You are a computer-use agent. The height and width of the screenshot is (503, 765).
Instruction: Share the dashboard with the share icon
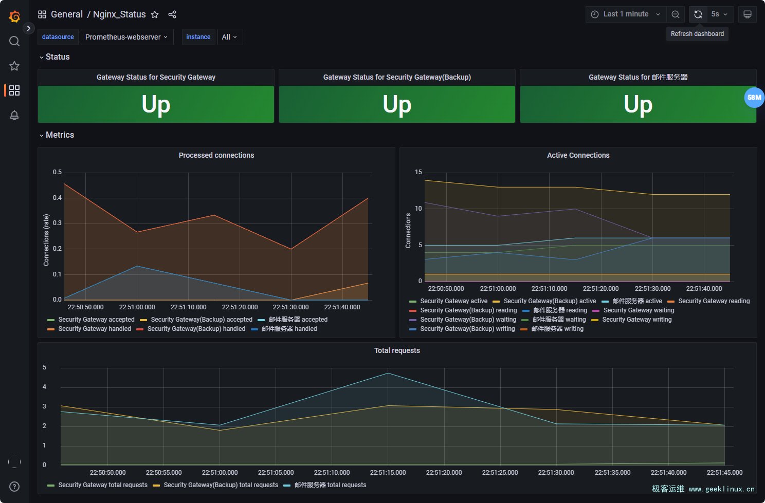172,14
